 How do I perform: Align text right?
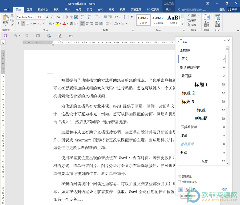(92, 23)
